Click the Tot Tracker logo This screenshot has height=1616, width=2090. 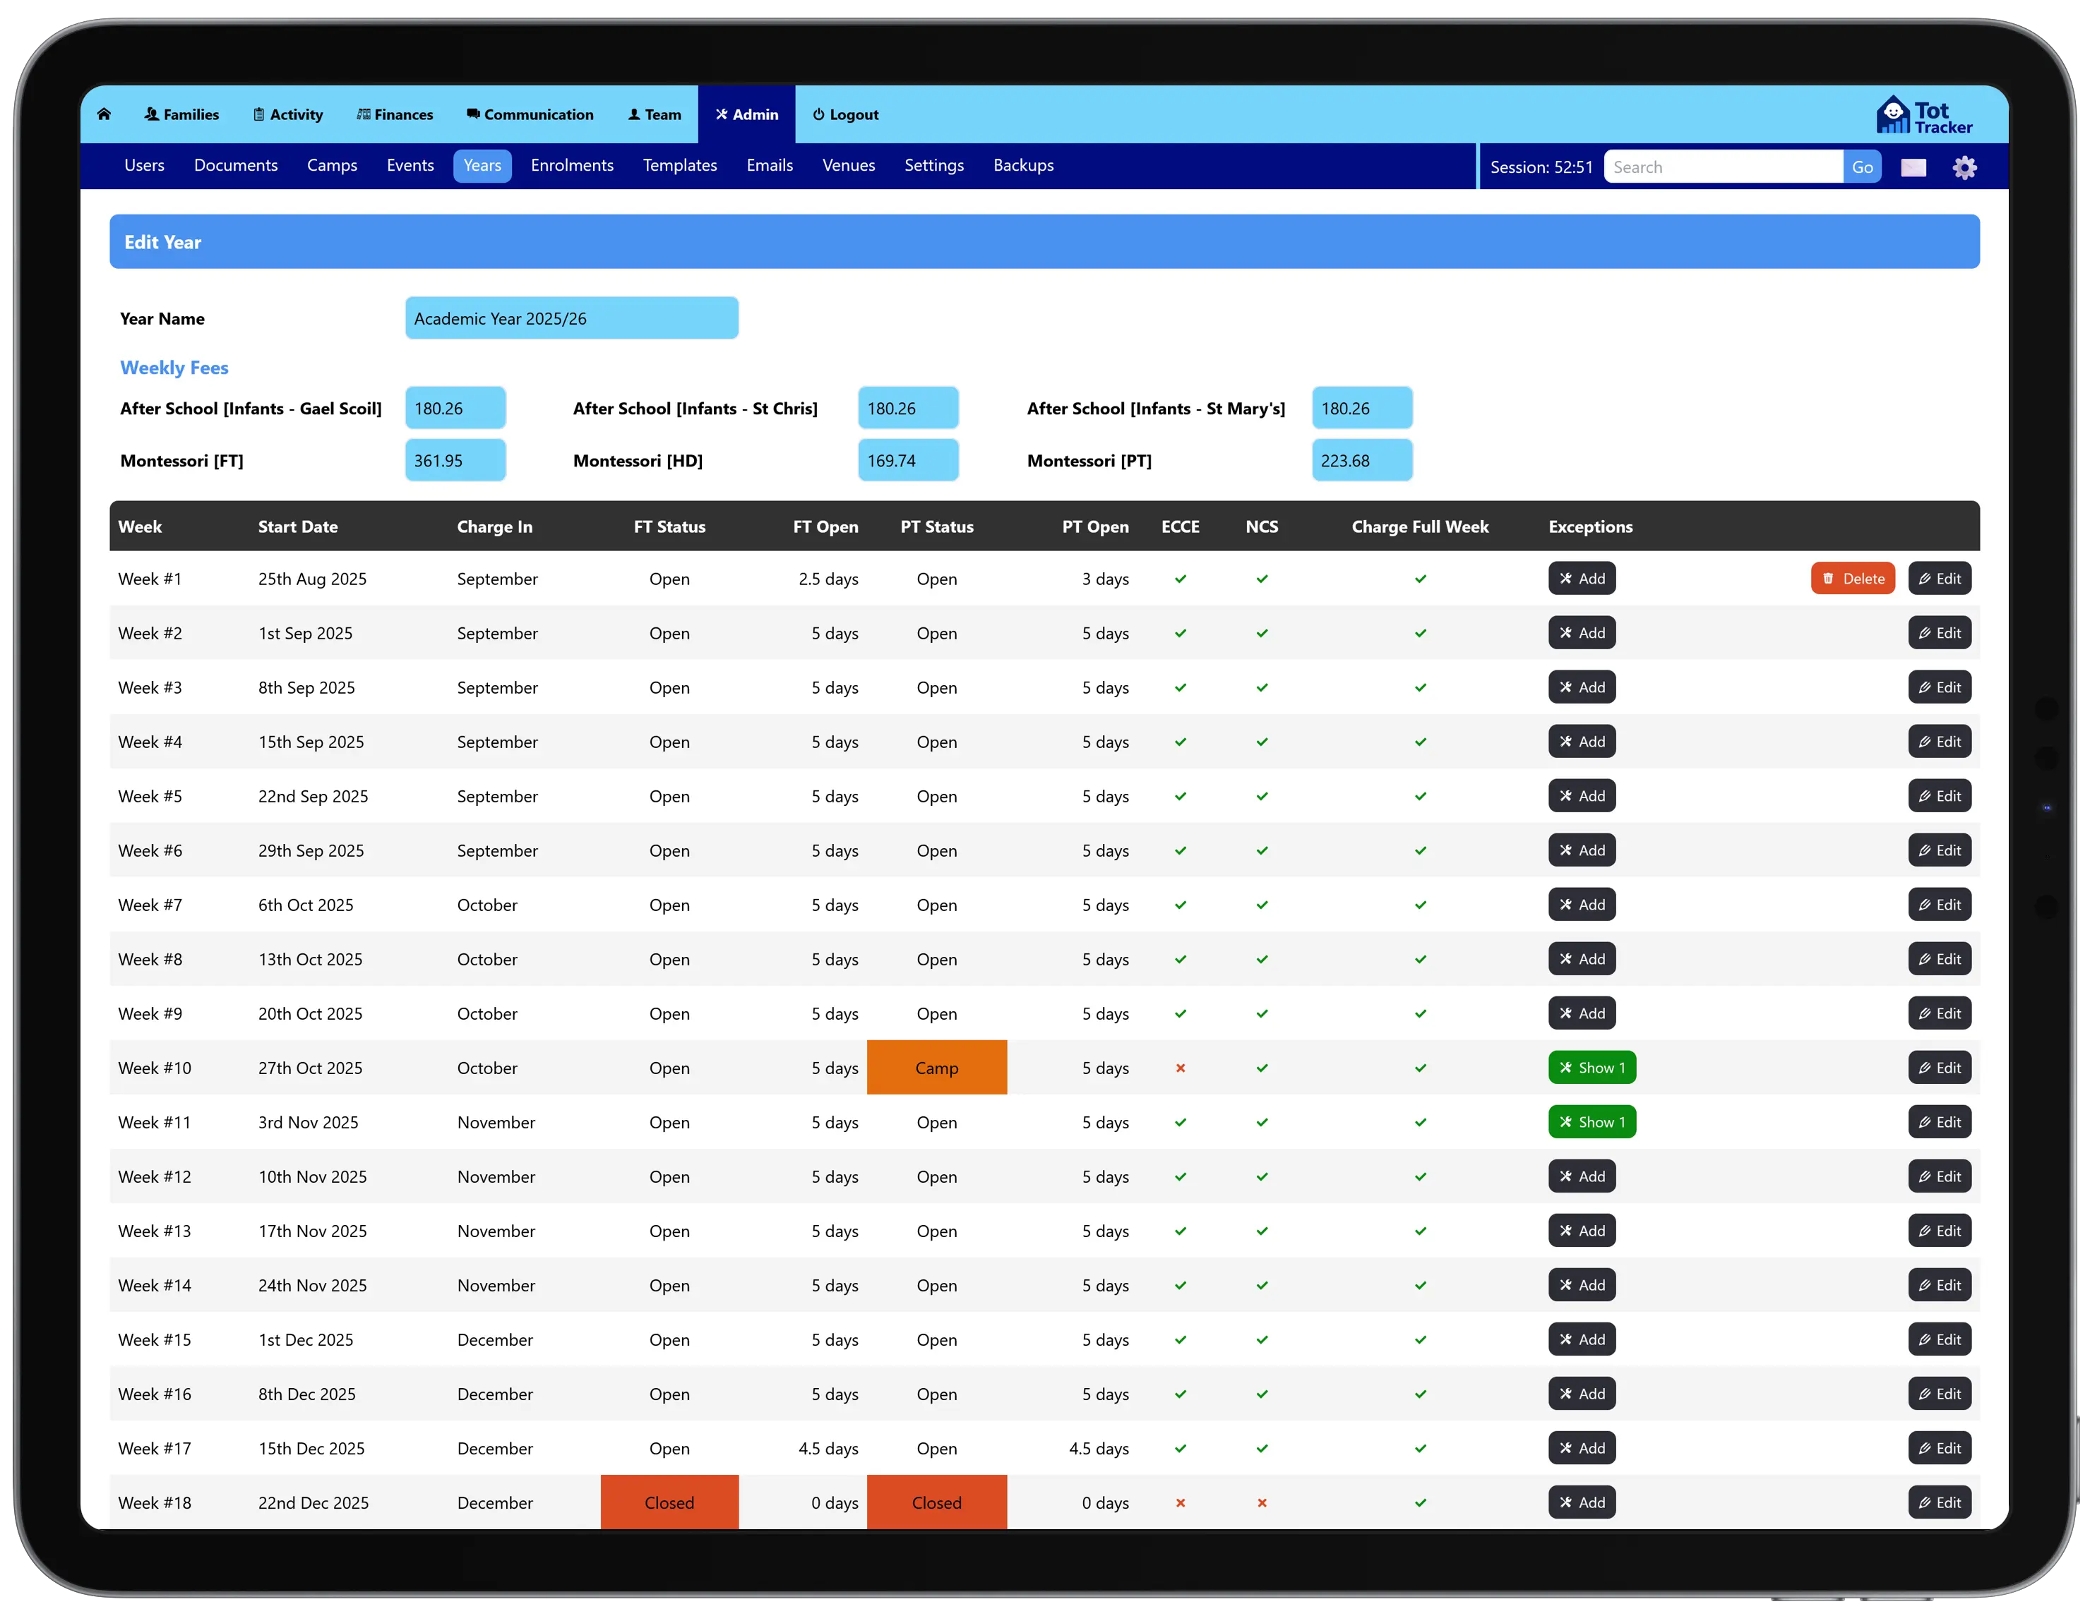pos(1923,116)
